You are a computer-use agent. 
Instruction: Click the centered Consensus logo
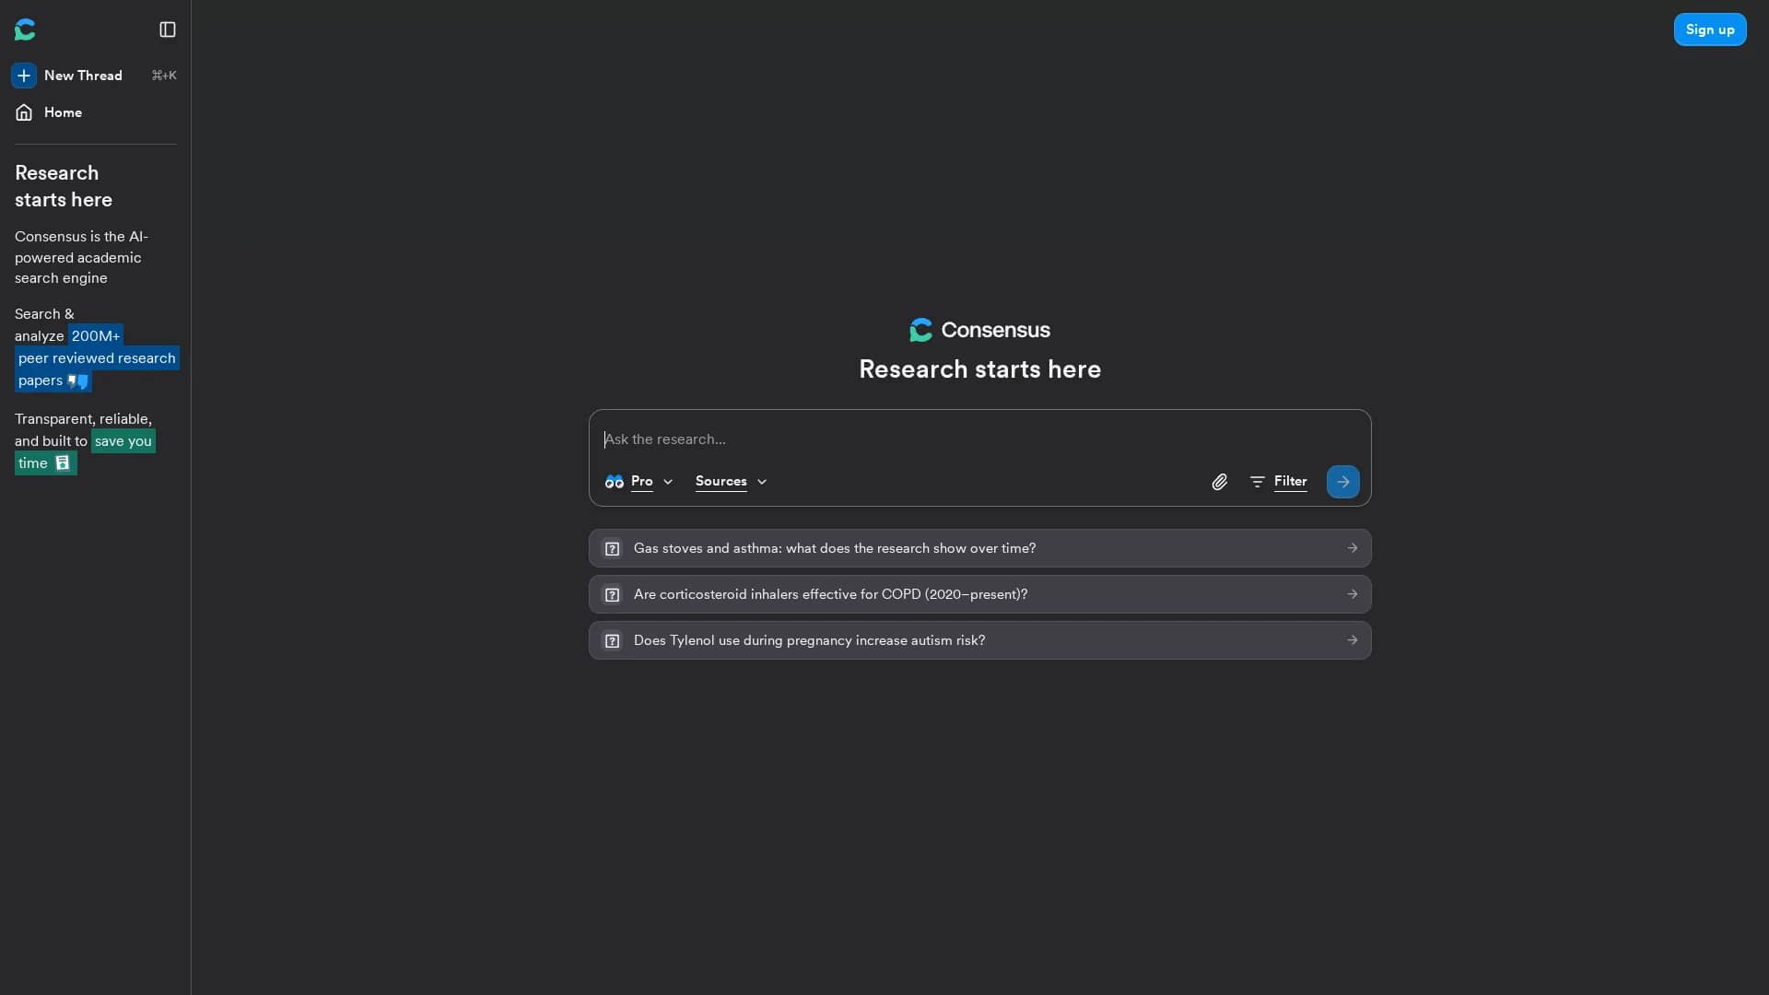[979, 330]
